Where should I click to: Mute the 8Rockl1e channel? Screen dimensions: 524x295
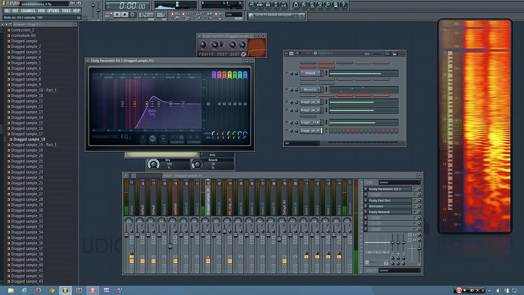tap(287, 90)
